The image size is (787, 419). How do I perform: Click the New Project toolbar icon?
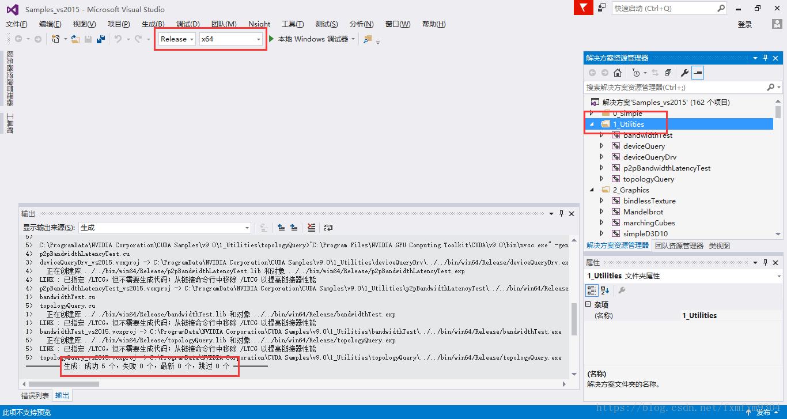tap(56, 39)
